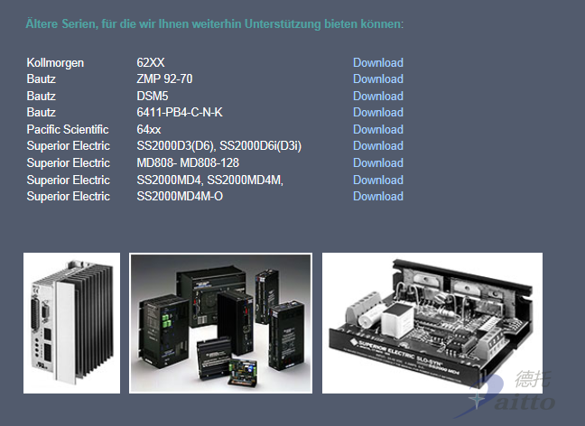Open the Download link for MD808- MD808-128
Image resolution: width=585 pixels, height=426 pixels.
378,163
